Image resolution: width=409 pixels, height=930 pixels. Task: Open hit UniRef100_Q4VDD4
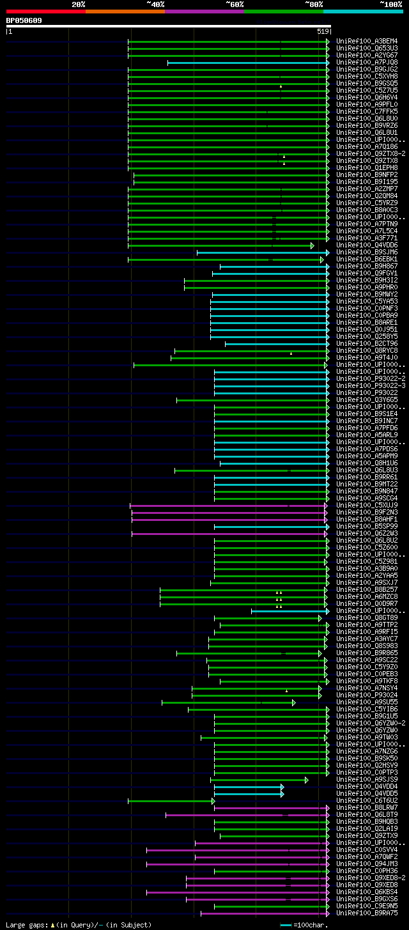click(x=367, y=787)
